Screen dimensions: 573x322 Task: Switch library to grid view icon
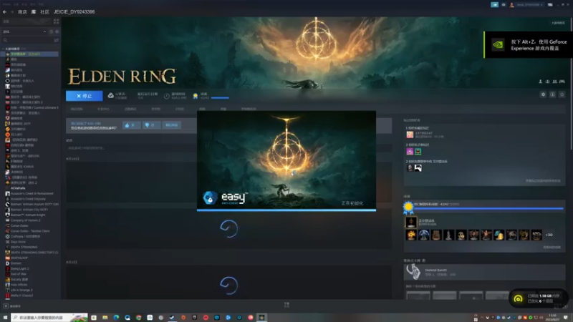click(56, 21)
